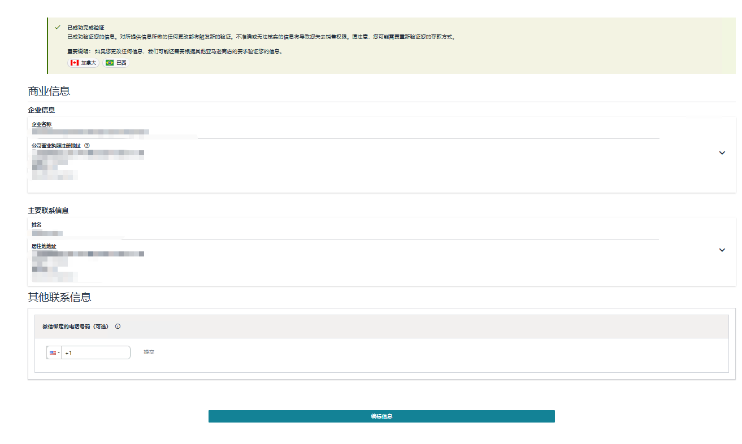Click the 企业名称 field label
The height and width of the screenshot is (444, 742).
(x=42, y=124)
